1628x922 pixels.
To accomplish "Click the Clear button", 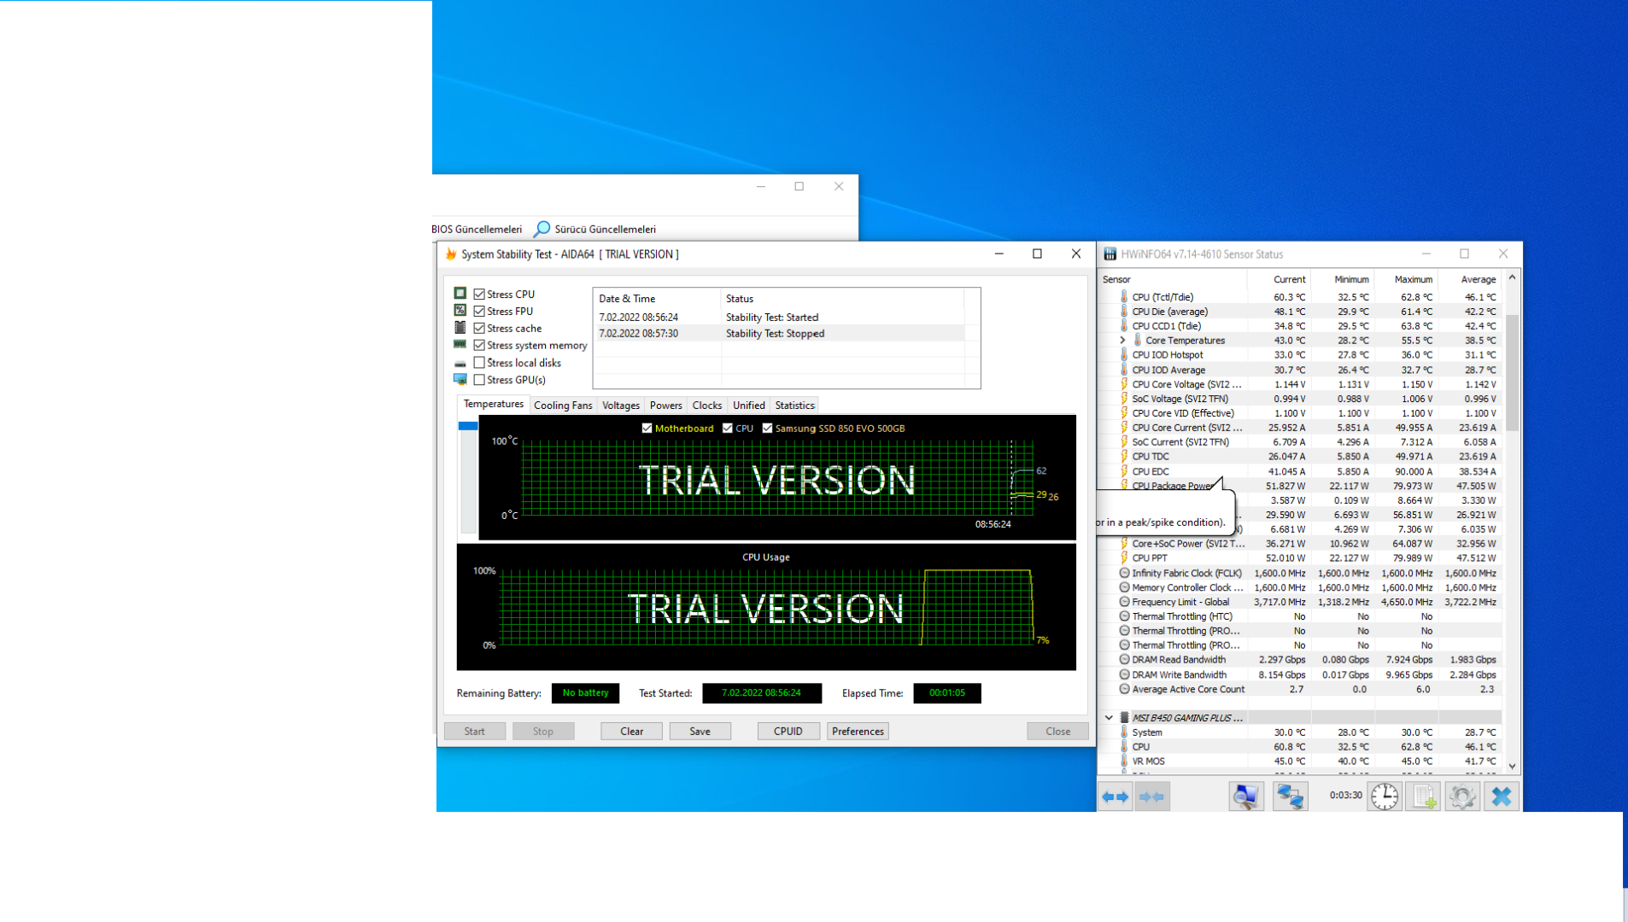I will click(x=632, y=732).
